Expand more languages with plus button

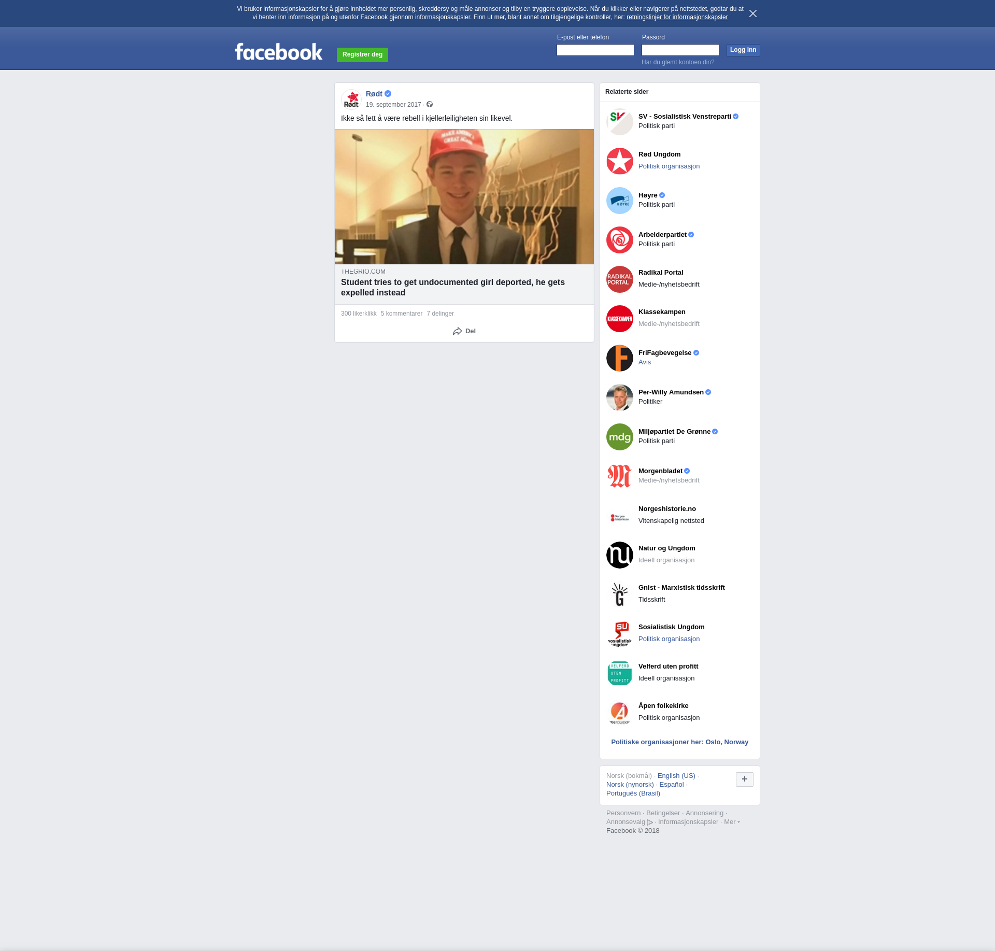point(744,779)
